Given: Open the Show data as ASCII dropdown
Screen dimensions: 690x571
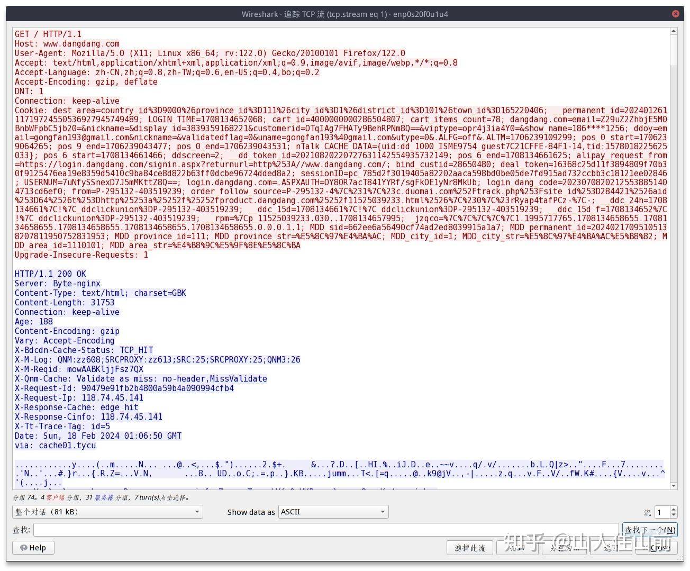Looking at the screenshot, I should [x=333, y=512].
